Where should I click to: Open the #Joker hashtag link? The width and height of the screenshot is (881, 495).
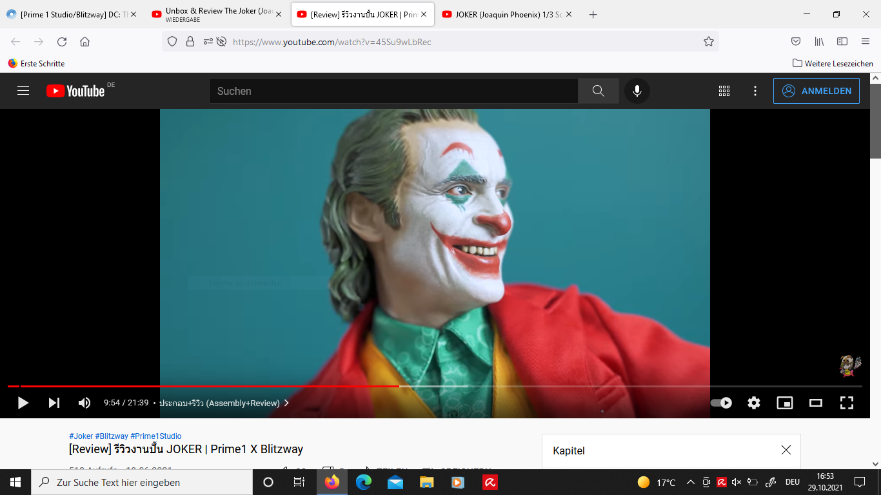click(81, 436)
